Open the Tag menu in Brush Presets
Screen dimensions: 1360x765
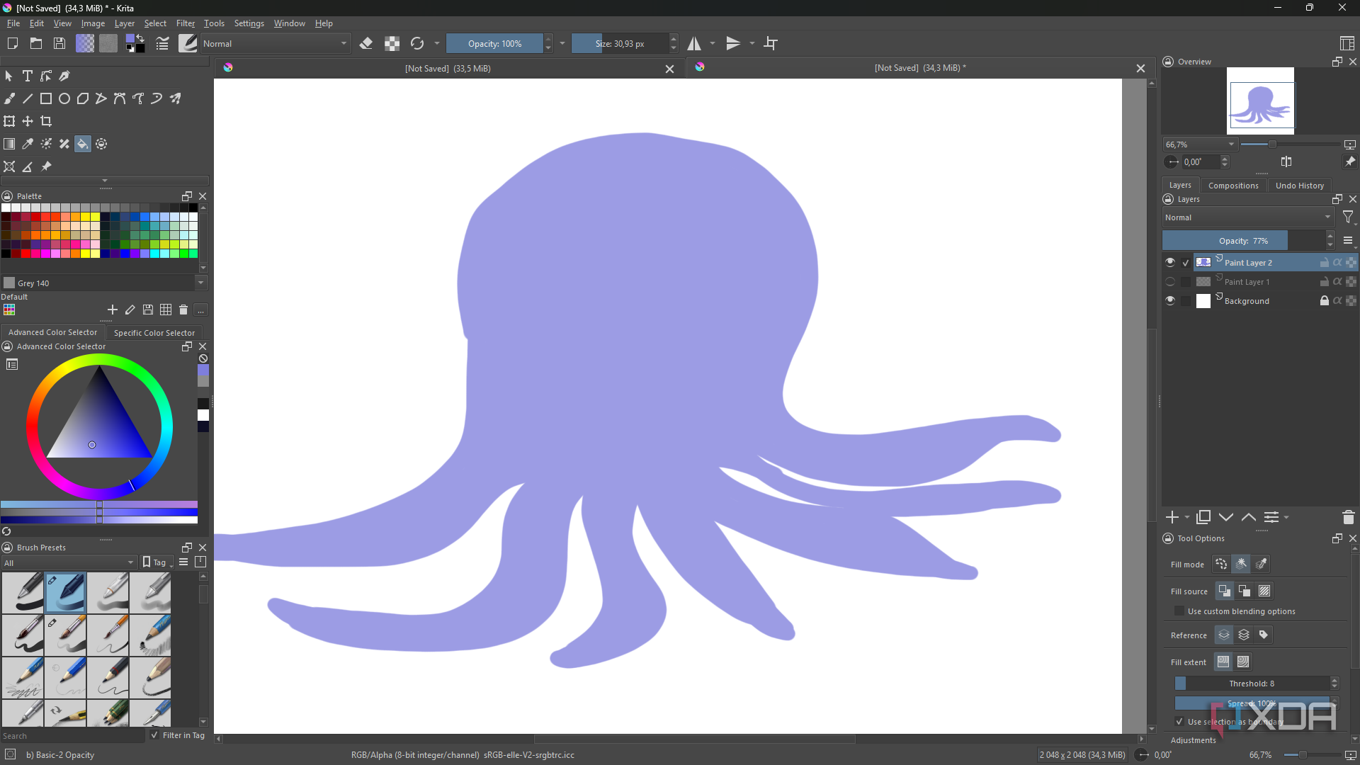point(158,562)
